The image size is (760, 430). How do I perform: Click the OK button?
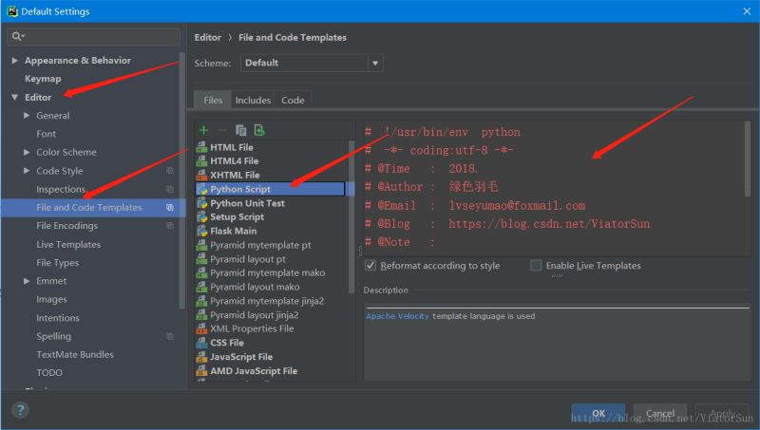pos(598,414)
